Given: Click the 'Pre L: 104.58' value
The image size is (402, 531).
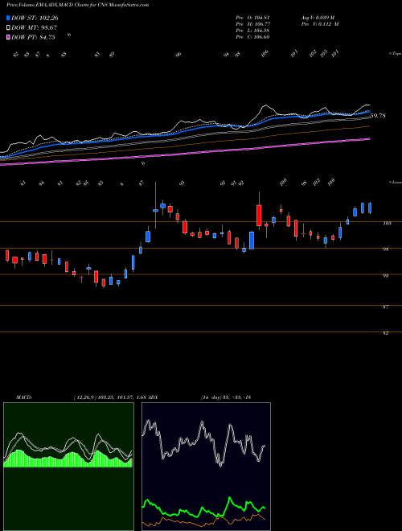Looking at the screenshot, I should point(252,31).
